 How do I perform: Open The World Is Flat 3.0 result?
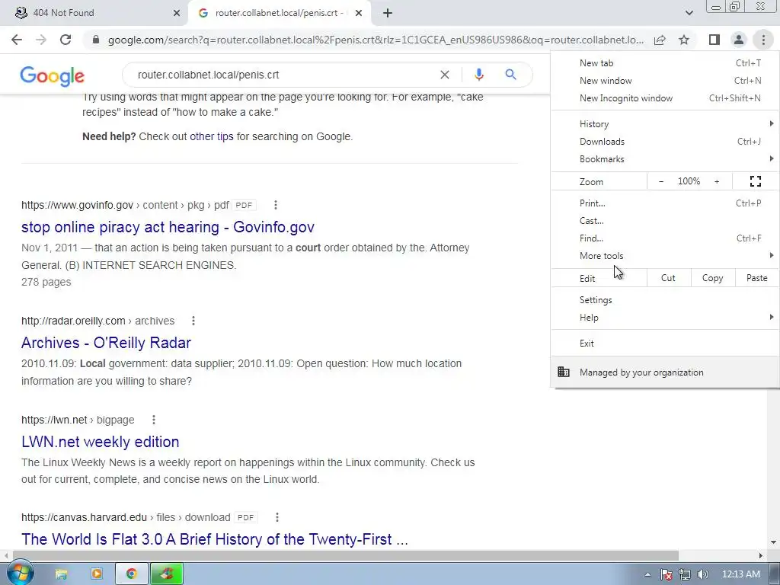pyautogui.click(x=214, y=539)
